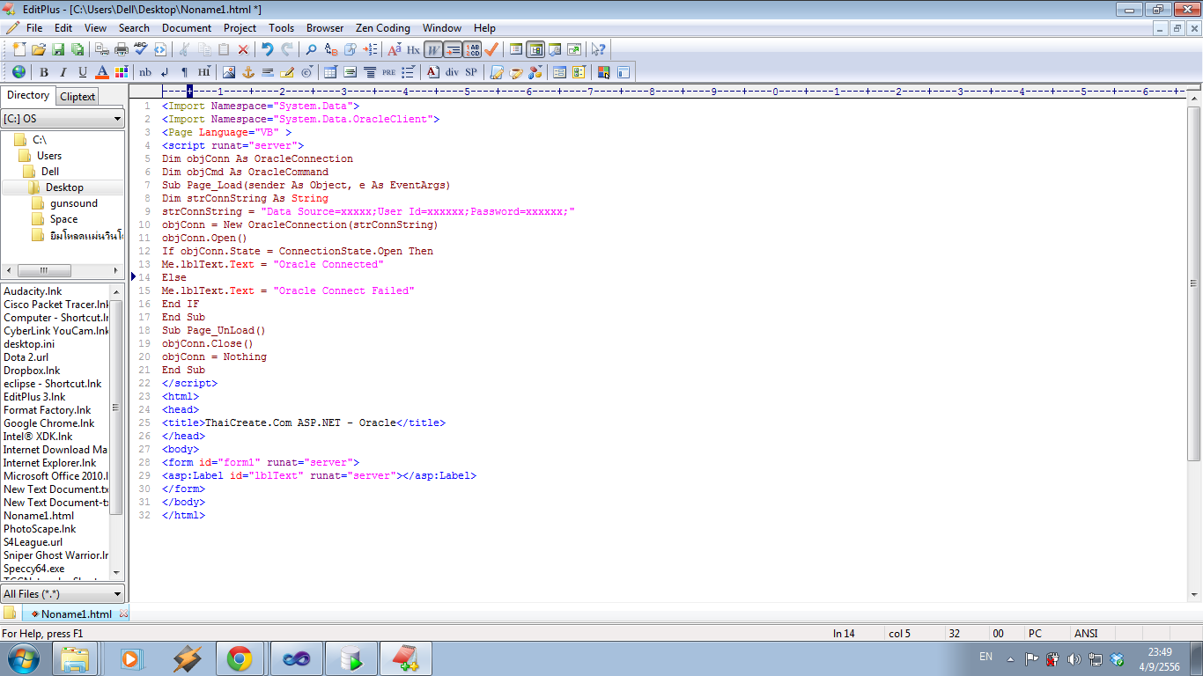Select EditPlus 3.lnk in file list

click(34, 397)
